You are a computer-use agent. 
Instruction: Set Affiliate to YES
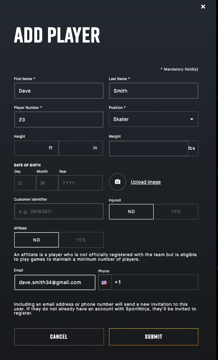pyautogui.click(x=81, y=240)
